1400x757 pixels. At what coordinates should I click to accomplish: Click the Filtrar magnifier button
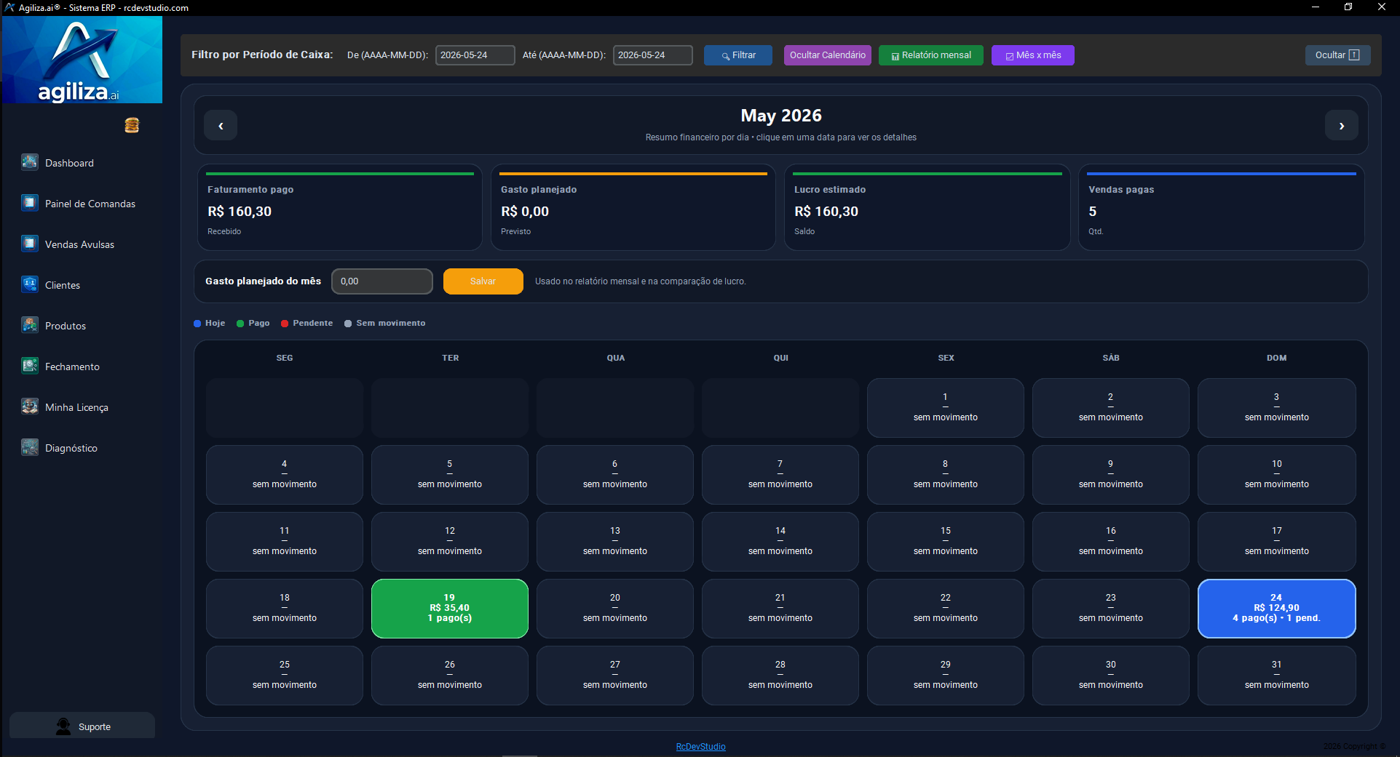coord(738,55)
